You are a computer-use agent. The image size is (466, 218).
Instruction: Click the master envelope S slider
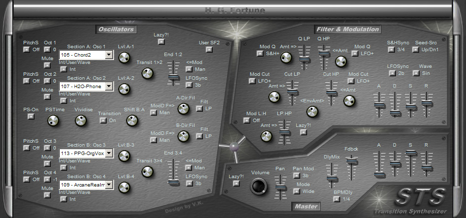pyautogui.click(x=410, y=163)
